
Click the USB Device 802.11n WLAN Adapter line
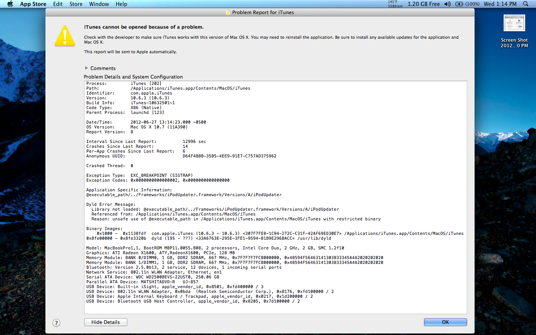pyautogui.click(x=210, y=292)
